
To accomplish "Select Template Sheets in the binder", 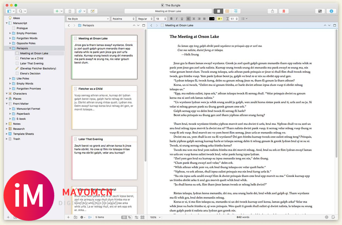I will pos(23,134).
